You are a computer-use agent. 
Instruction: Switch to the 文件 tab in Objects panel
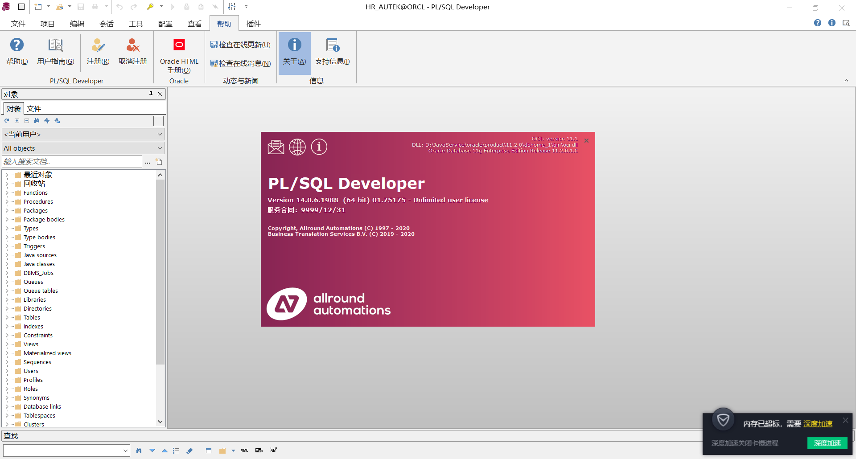(x=34, y=108)
